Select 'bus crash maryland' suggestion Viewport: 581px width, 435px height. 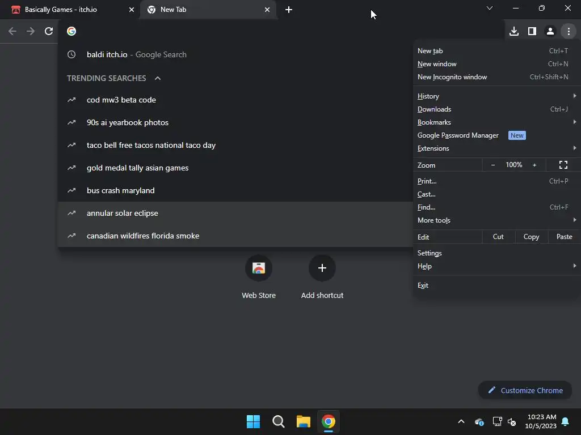point(235,190)
